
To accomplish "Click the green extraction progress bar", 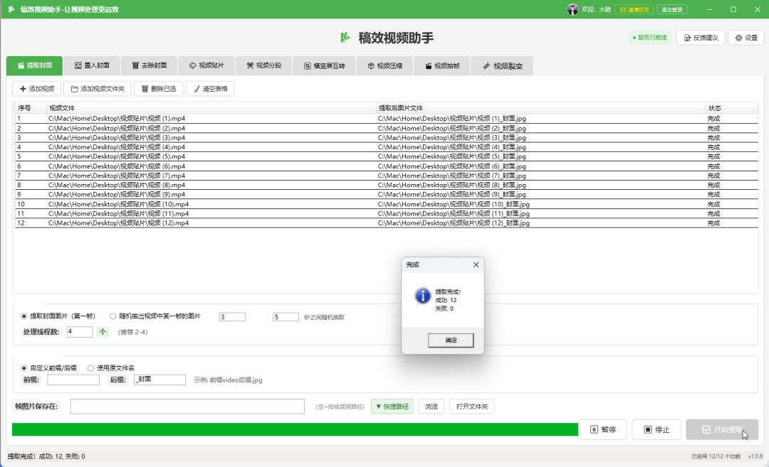I will click(x=292, y=429).
